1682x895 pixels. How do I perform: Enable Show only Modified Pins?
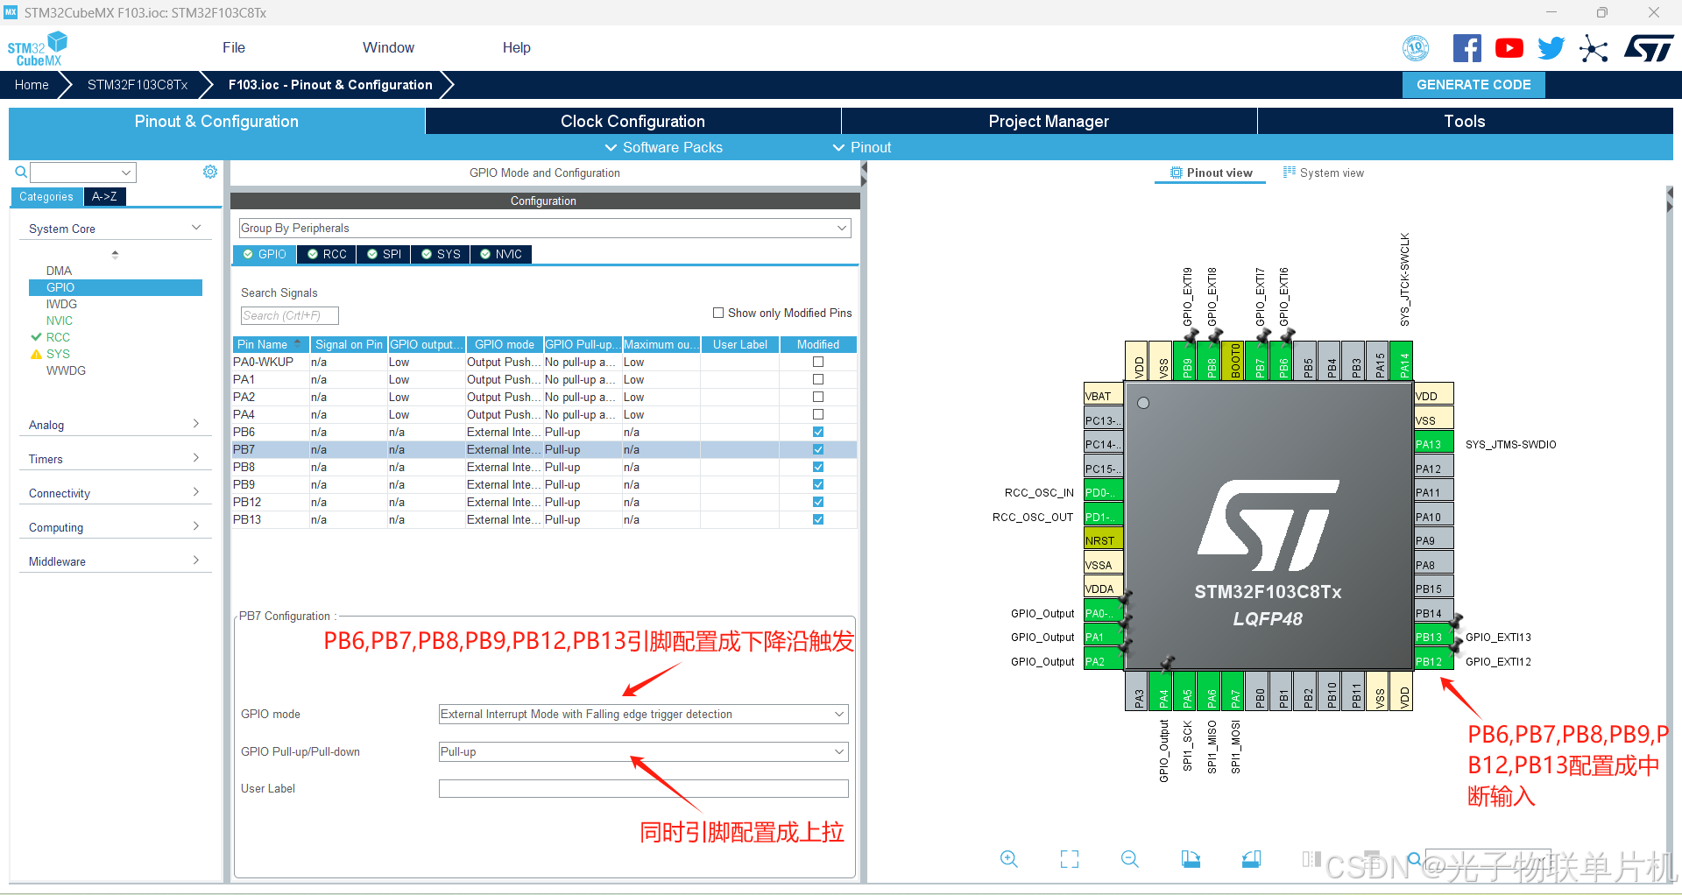[718, 313]
